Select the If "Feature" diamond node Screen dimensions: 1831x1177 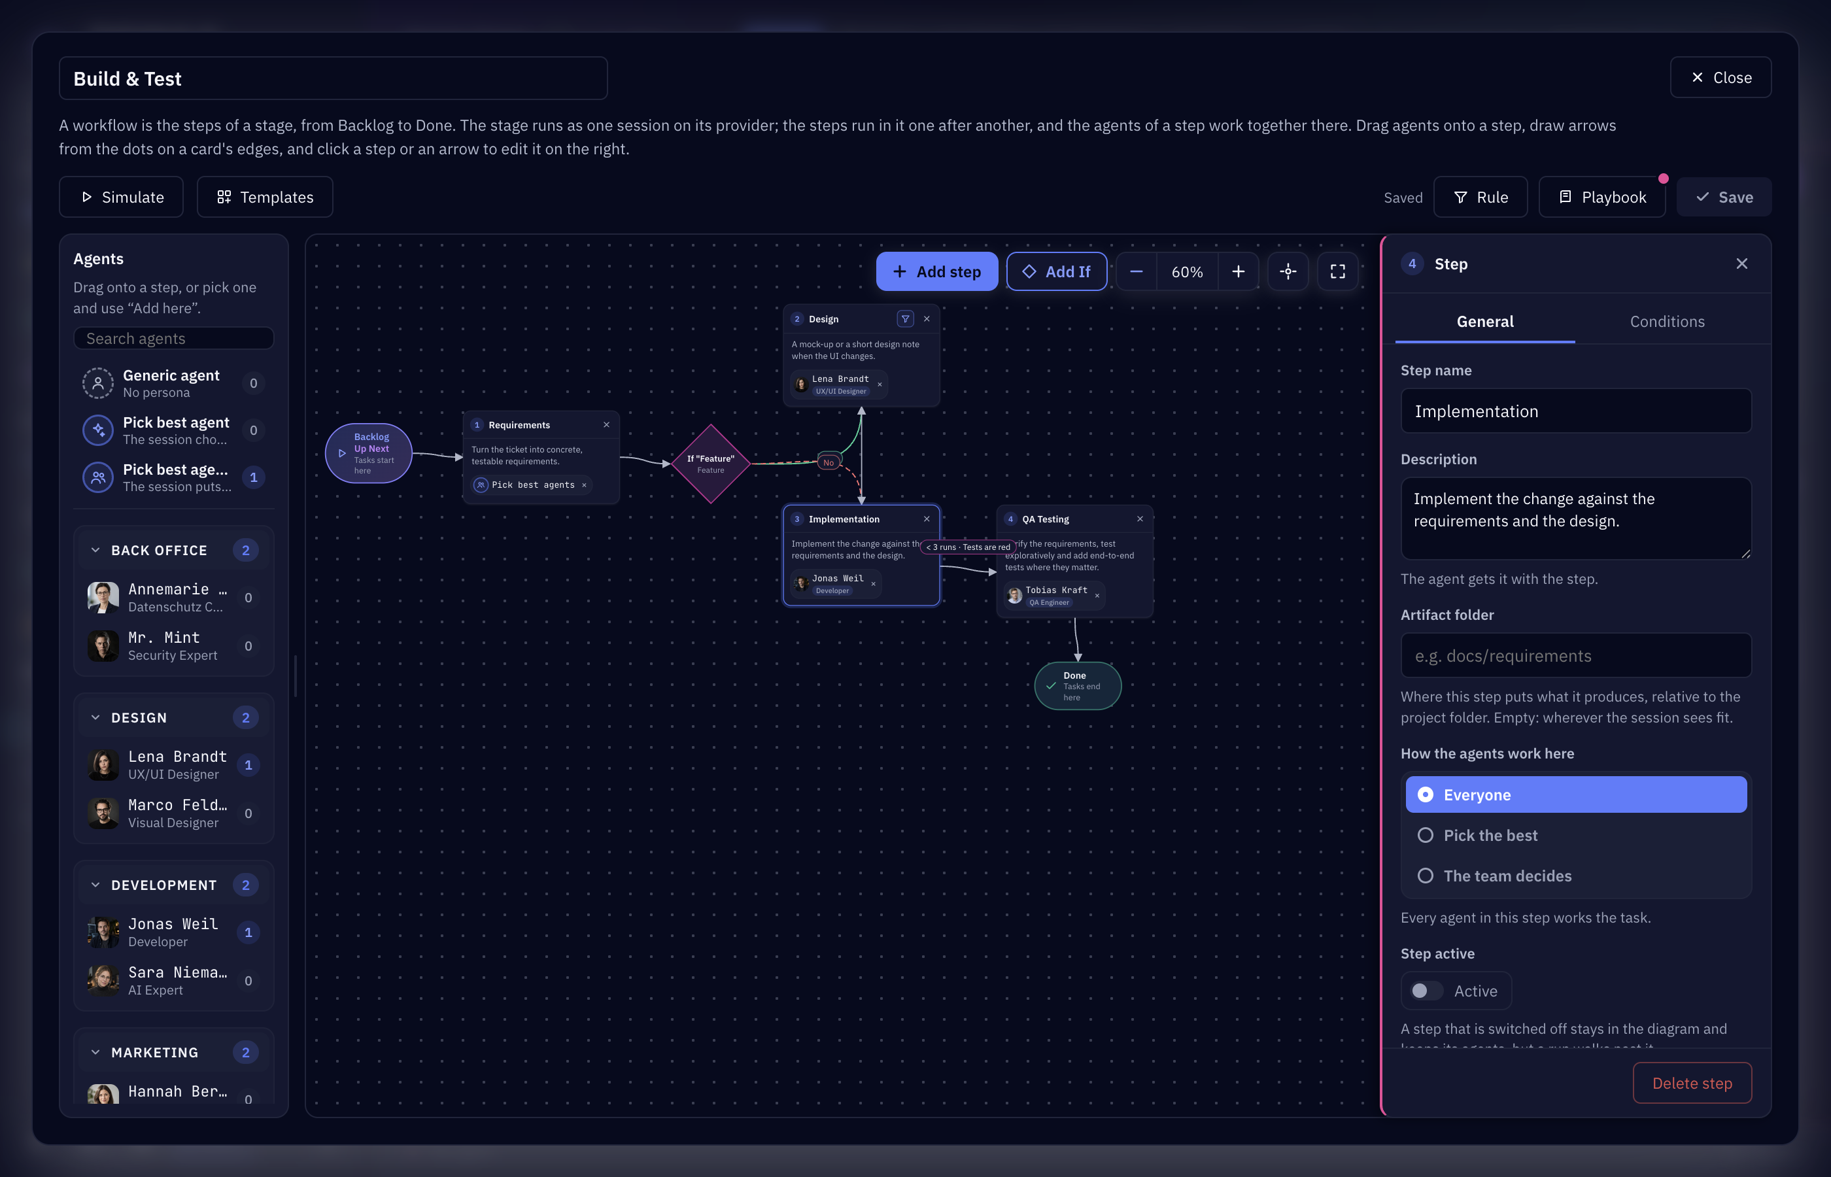pyautogui.click(x=711, y=463)
